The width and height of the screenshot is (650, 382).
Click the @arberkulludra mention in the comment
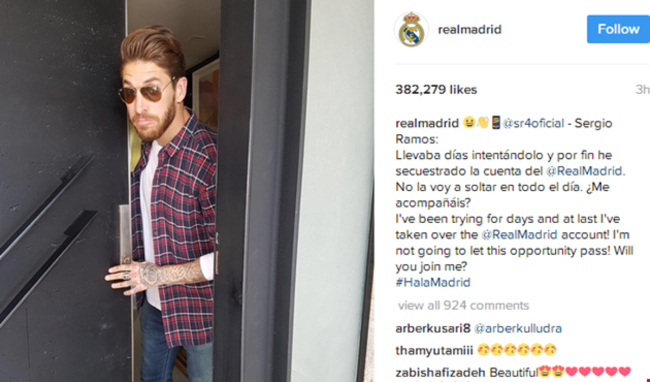click(518, 328)
